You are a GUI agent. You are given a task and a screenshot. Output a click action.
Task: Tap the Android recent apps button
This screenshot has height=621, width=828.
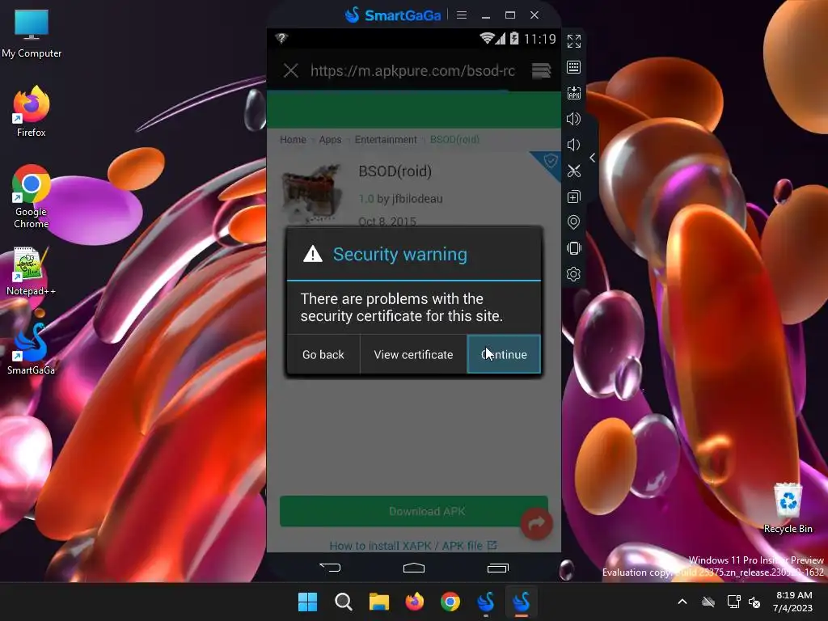(497, 568)
